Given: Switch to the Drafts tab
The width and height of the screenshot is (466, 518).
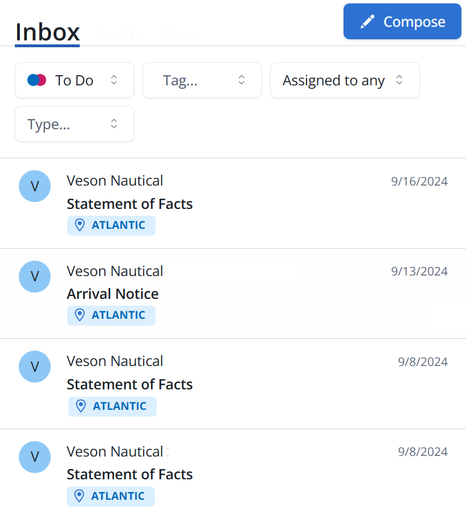Looking at the screenshot, I should coord(119,35).
